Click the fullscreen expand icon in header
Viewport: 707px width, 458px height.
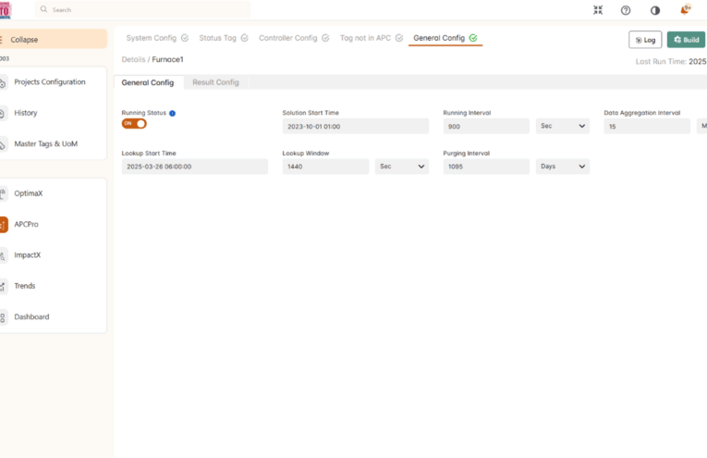point(597,10)
